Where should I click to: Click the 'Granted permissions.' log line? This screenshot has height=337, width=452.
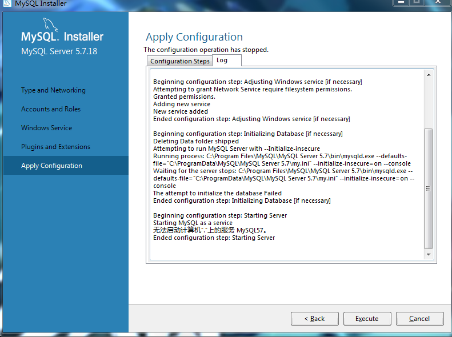(x=184, y=97)
